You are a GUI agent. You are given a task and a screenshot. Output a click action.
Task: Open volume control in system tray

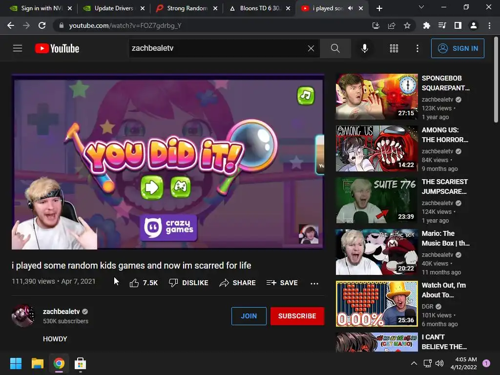439,363
